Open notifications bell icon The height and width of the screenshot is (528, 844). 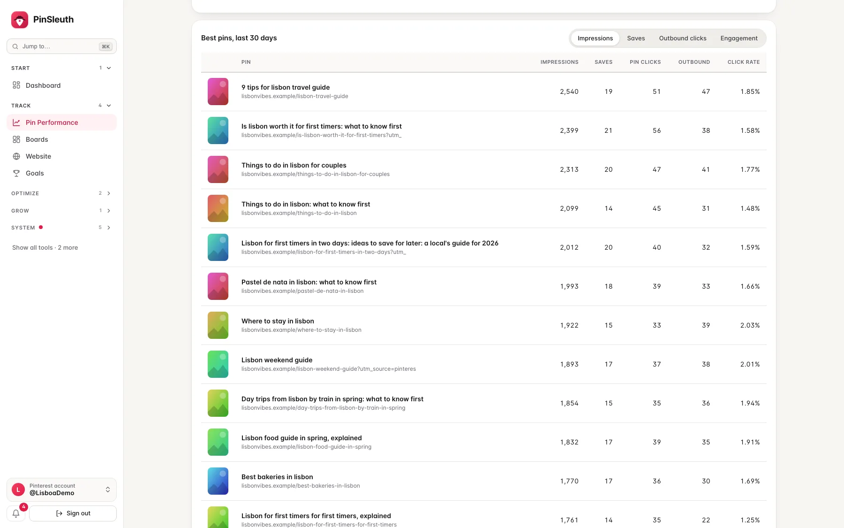[16, 513]
